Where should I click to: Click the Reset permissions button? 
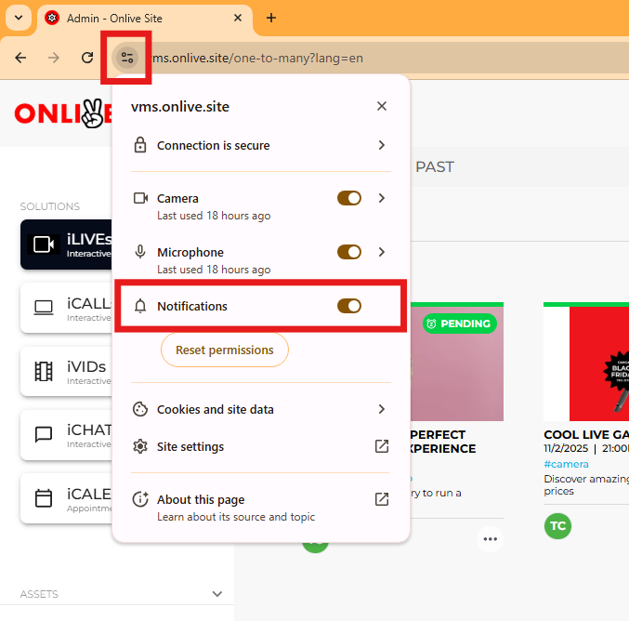coord(225,350)
